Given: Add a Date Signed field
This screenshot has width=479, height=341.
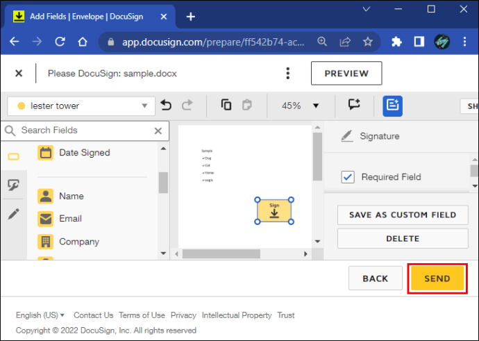Looking at the screenshot, I should 74,153.
